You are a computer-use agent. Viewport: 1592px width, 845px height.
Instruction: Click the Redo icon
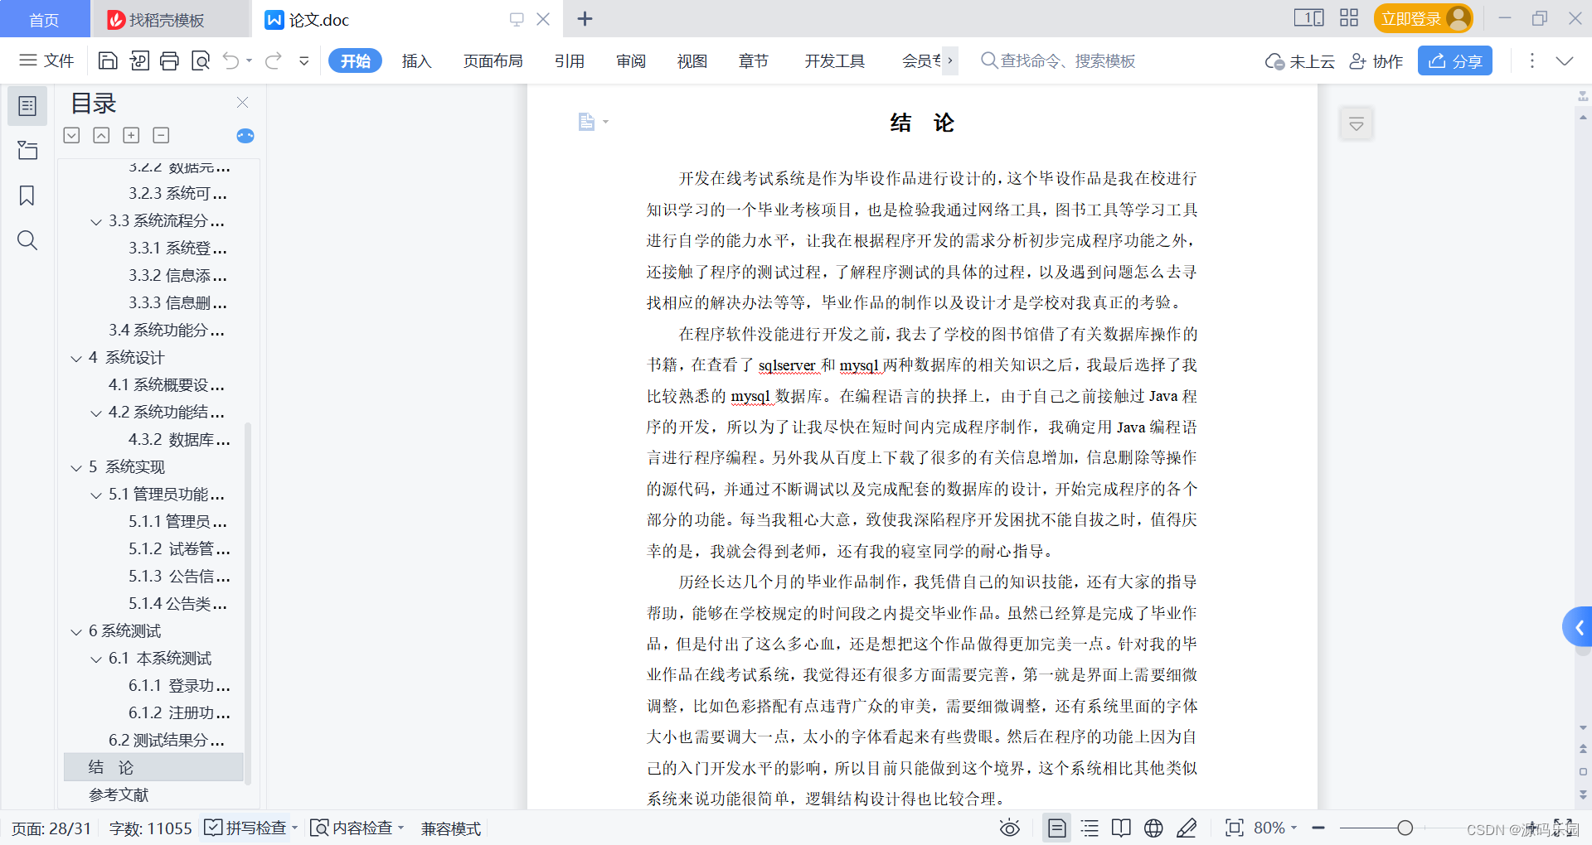coord(273,60)
